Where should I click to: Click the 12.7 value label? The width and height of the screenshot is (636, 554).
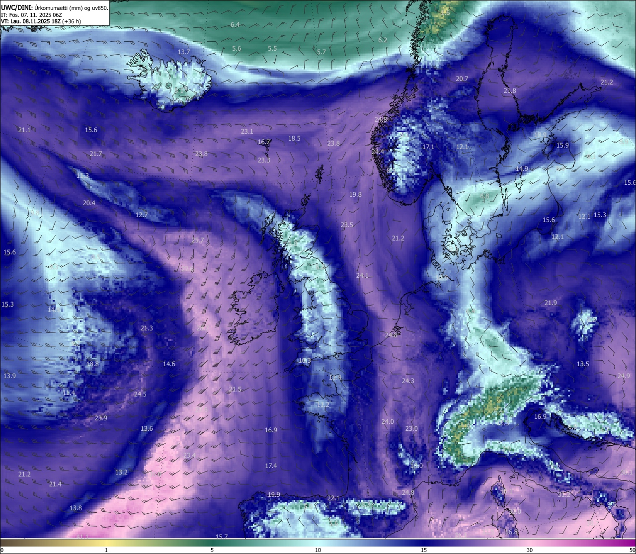click(x=142, y=215)
